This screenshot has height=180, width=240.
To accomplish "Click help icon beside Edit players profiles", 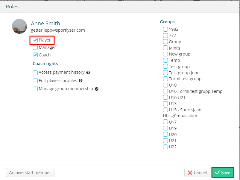I will pyautogui.click(x=81, y=81).
